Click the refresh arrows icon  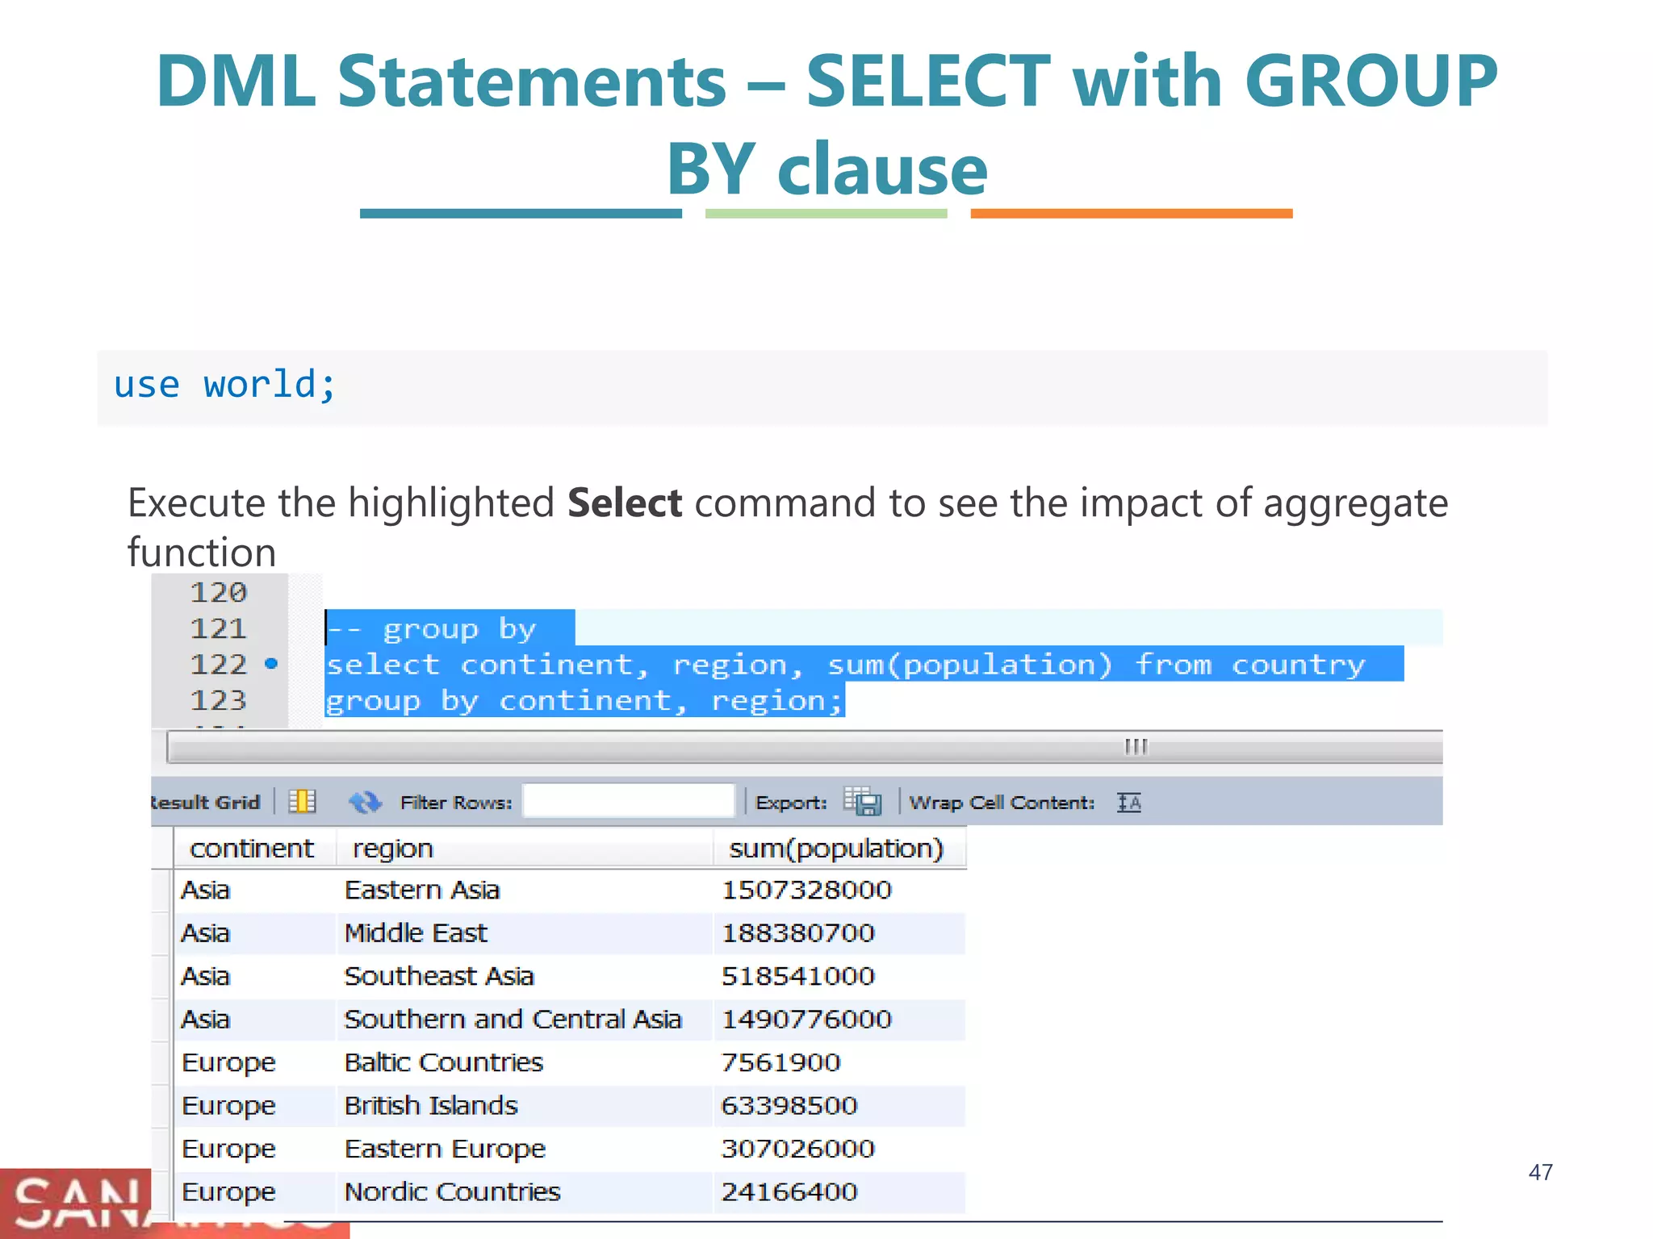364,802
